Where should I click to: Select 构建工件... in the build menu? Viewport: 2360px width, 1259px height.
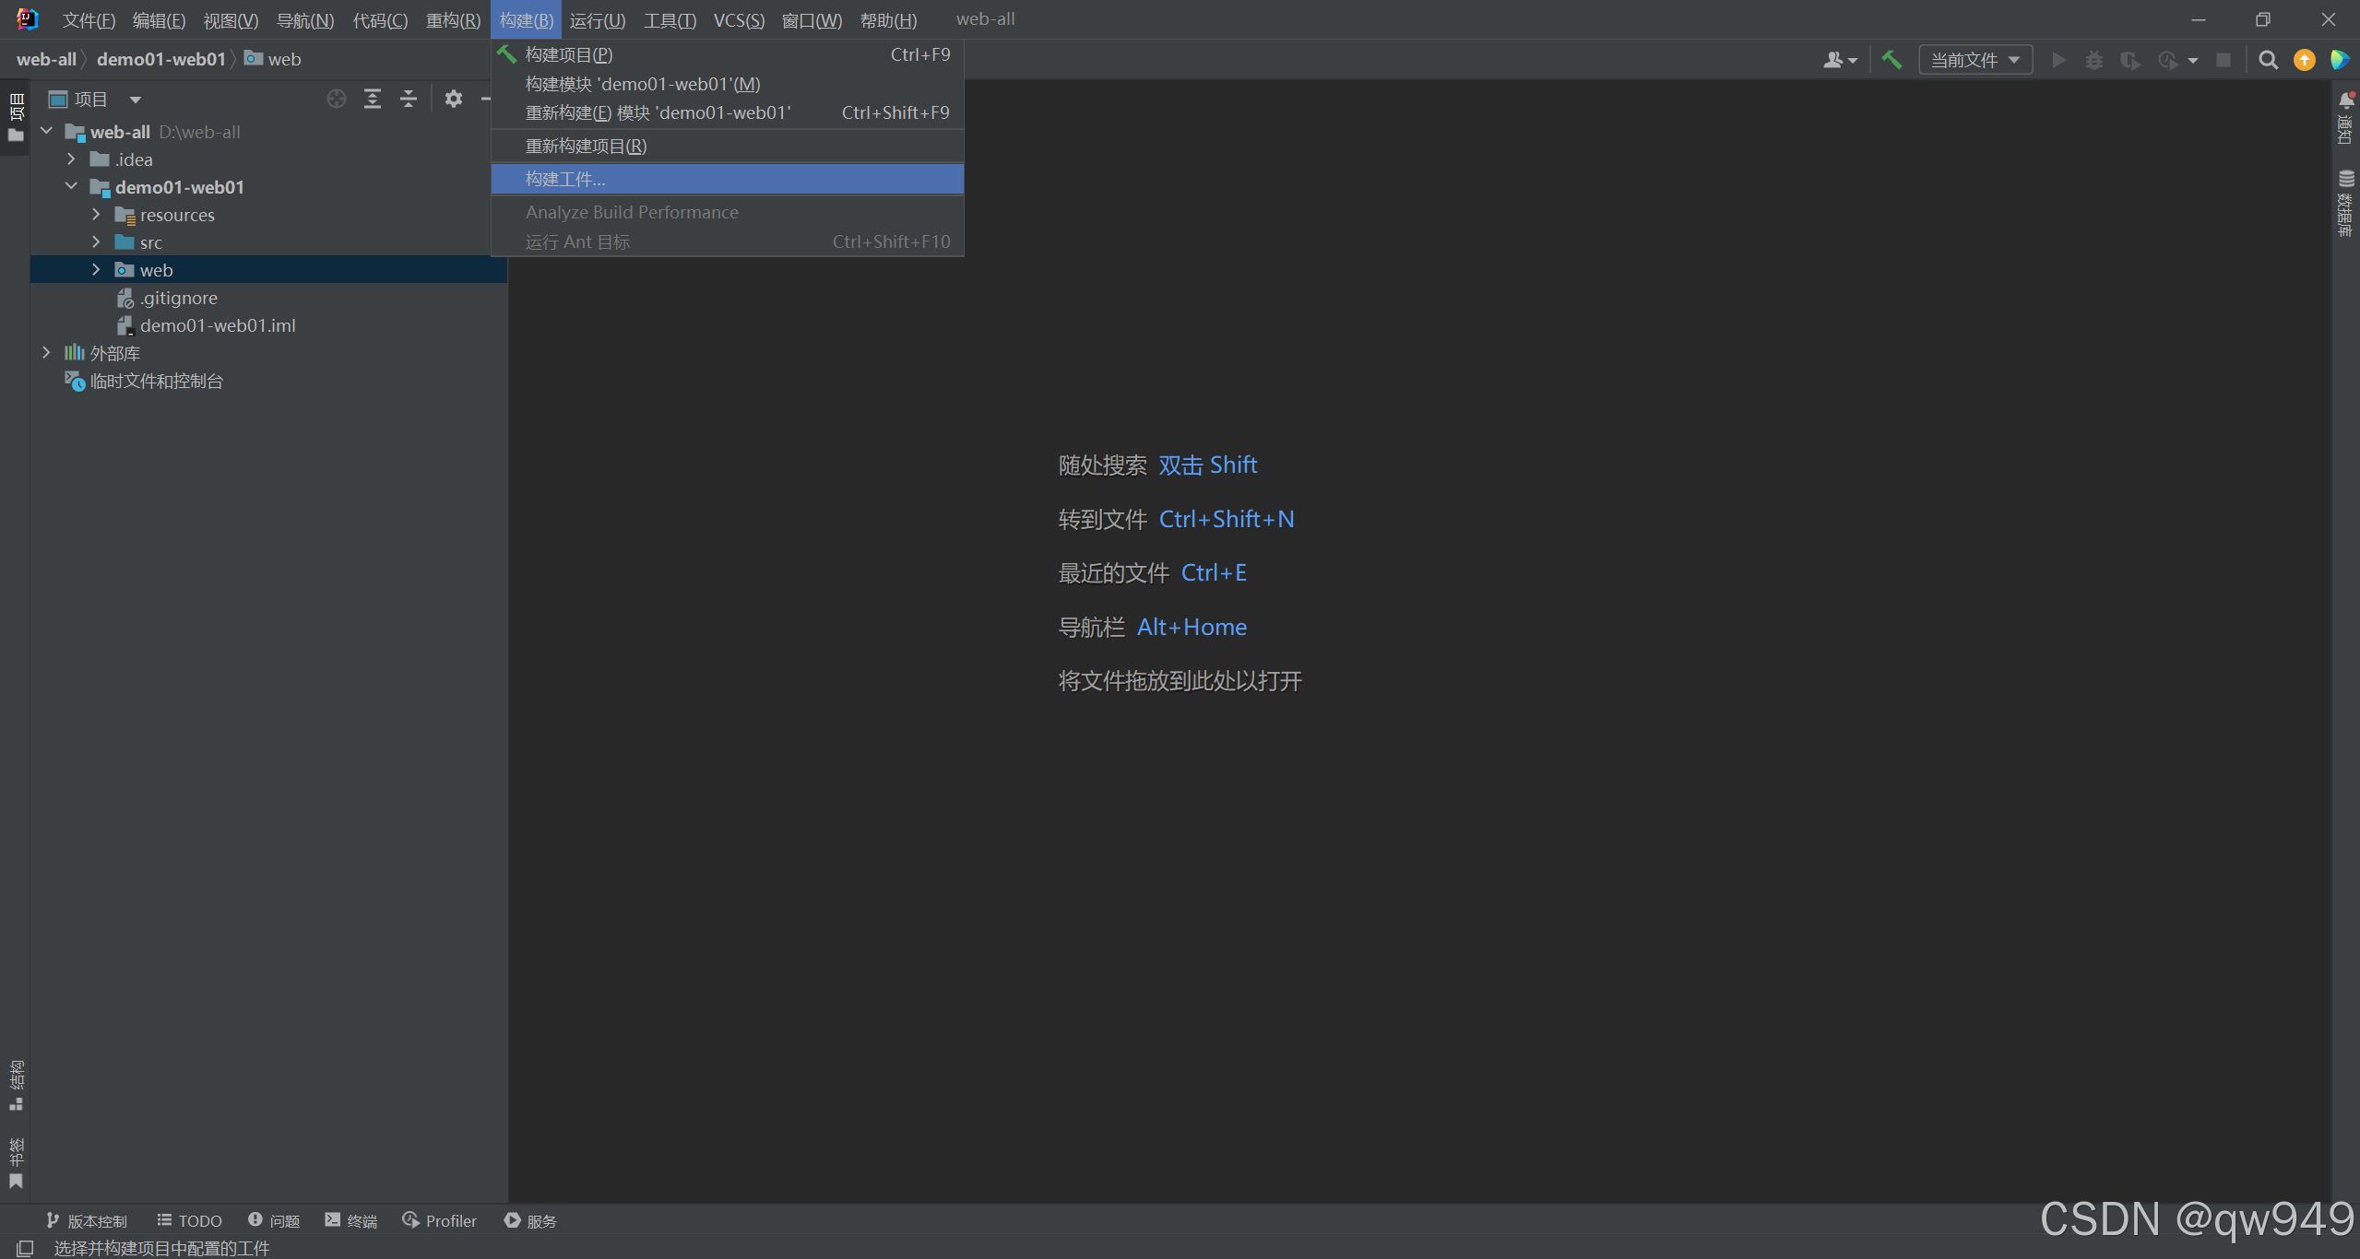(565, 179)
